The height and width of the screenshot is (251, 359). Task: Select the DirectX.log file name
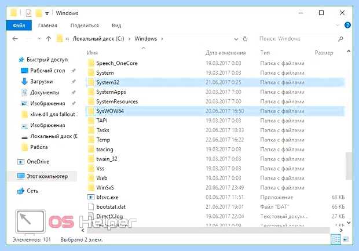click(x=109, y=216)
